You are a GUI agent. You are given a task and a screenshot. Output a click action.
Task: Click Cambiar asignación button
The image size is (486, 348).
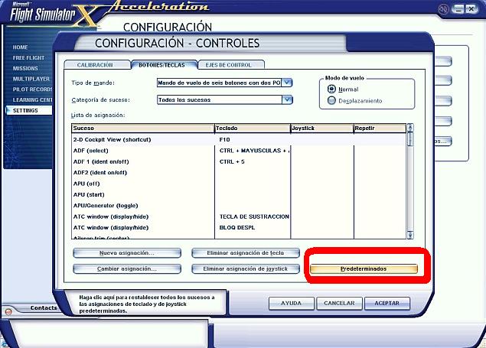pos(127,268)
